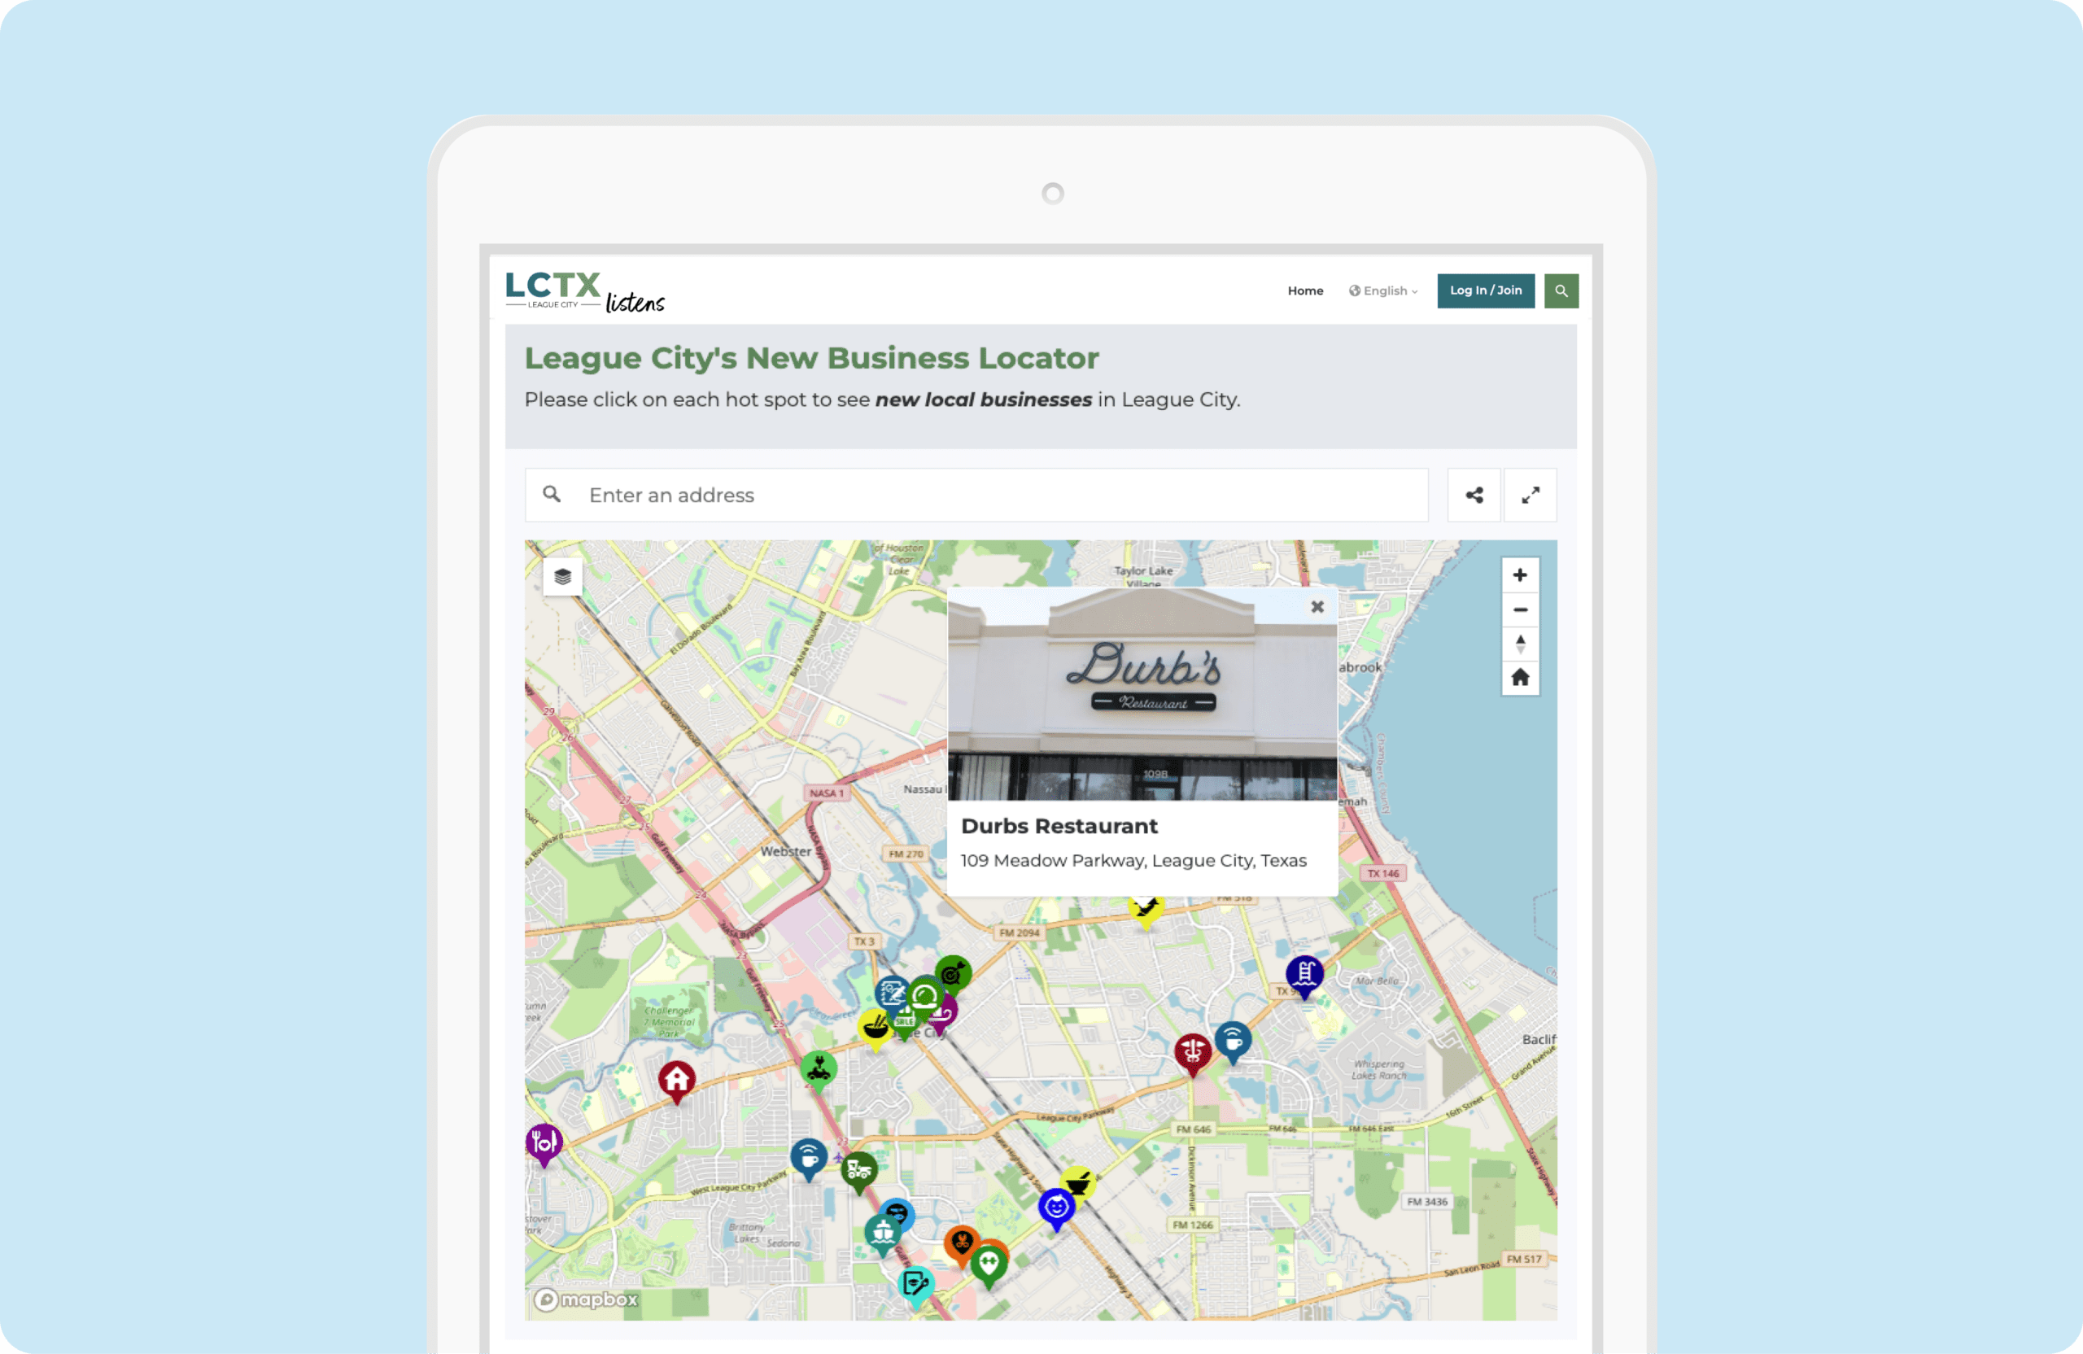Click the Log In / Join button
Viewport: 2083px width, 1354px height.
click(x=1485, y=290)
